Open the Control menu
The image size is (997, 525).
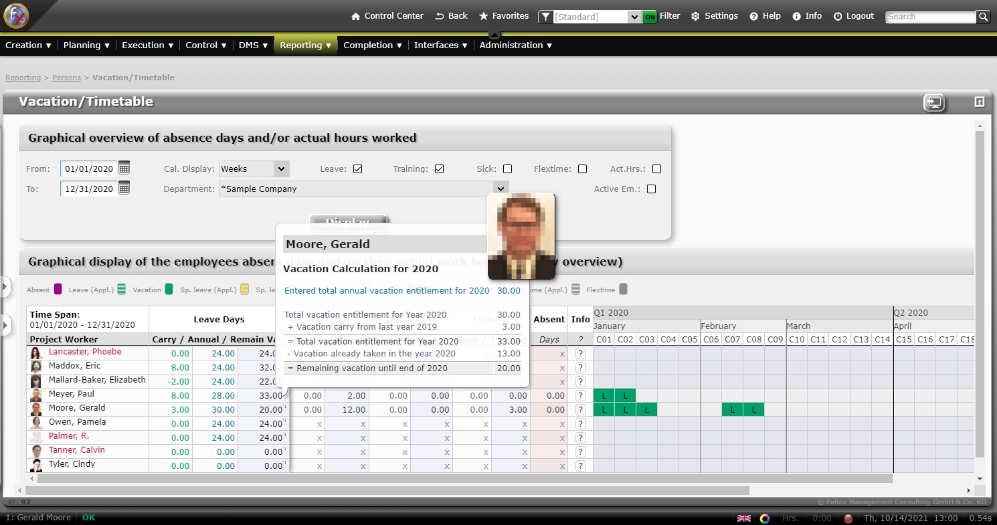tap(206, 45)
